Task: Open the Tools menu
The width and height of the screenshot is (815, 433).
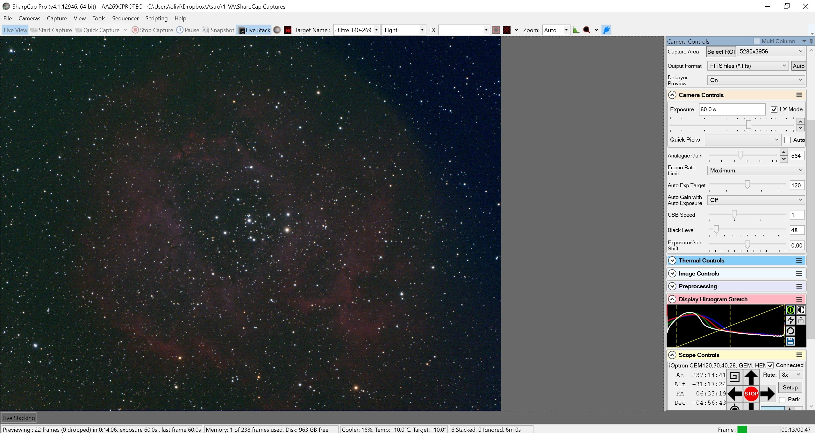Action: [x=99, y=18]
